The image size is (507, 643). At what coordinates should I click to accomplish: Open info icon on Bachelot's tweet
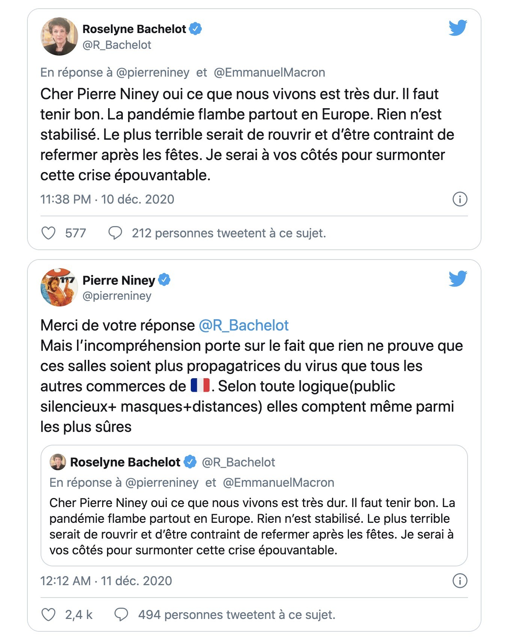[460, 199]
